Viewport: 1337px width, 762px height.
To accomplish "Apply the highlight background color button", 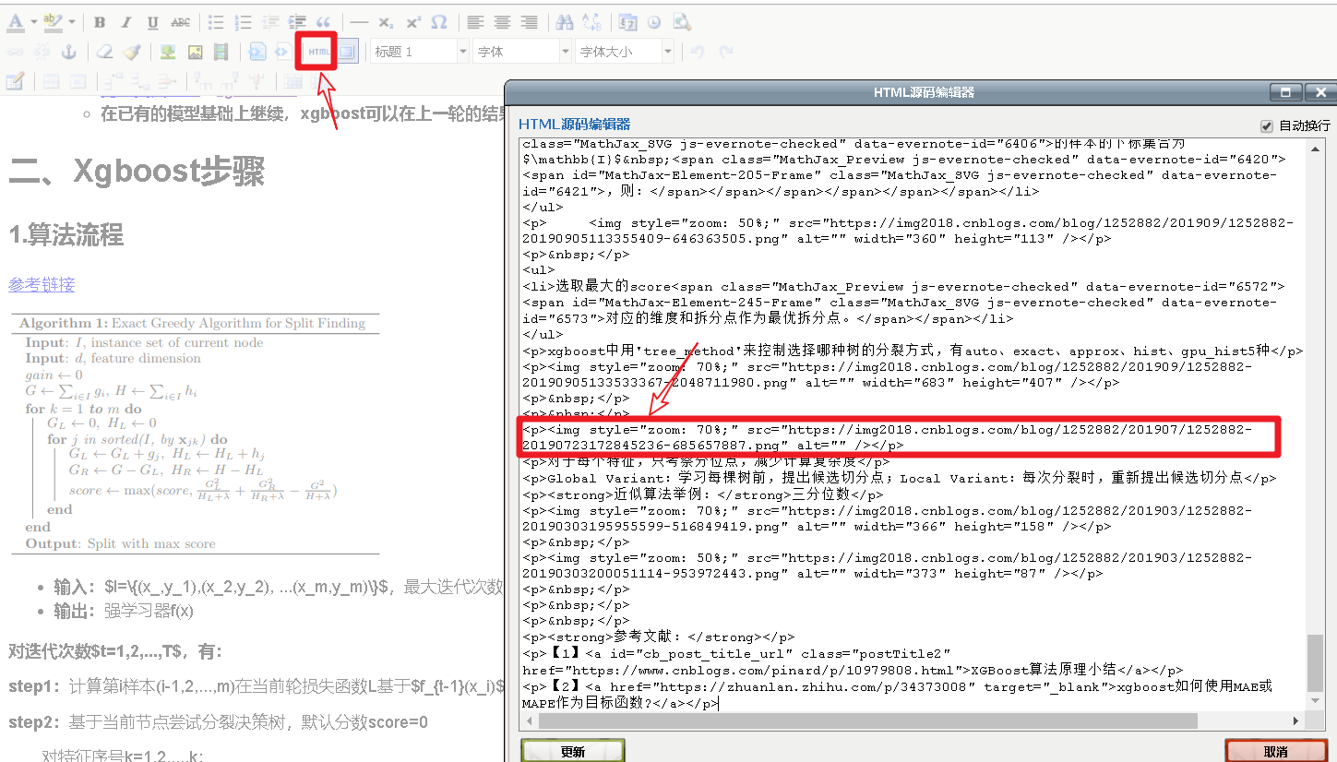I will (x=54, y=21).
